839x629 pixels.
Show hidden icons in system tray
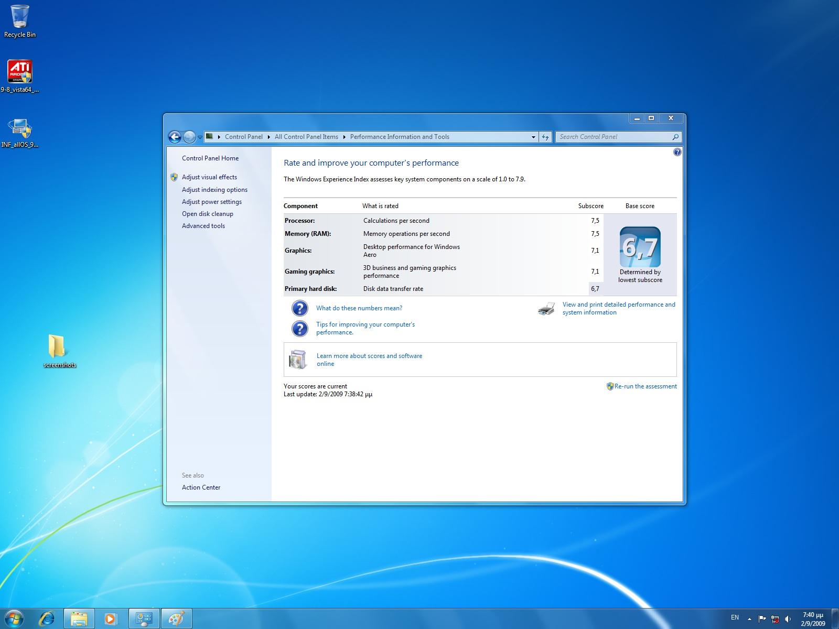[749, 619]
